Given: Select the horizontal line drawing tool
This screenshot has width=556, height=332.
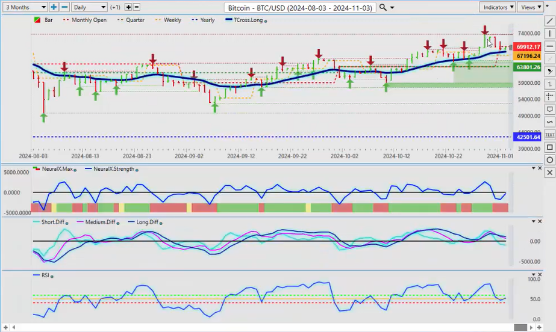Looking at the screenshot, I should click(549, 46).
